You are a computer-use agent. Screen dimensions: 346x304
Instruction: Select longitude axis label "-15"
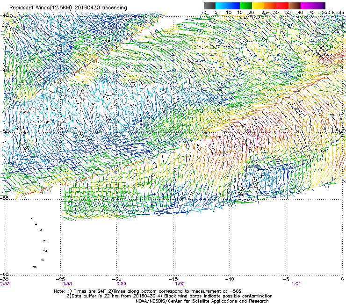click(x=173, y=279)
